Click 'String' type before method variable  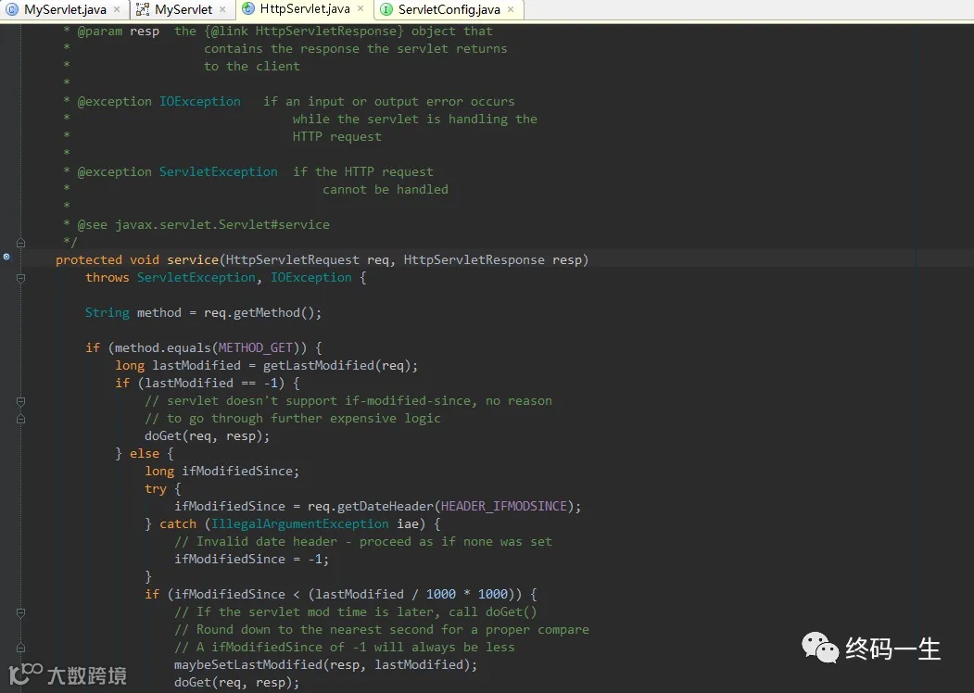tap(107, 312)
